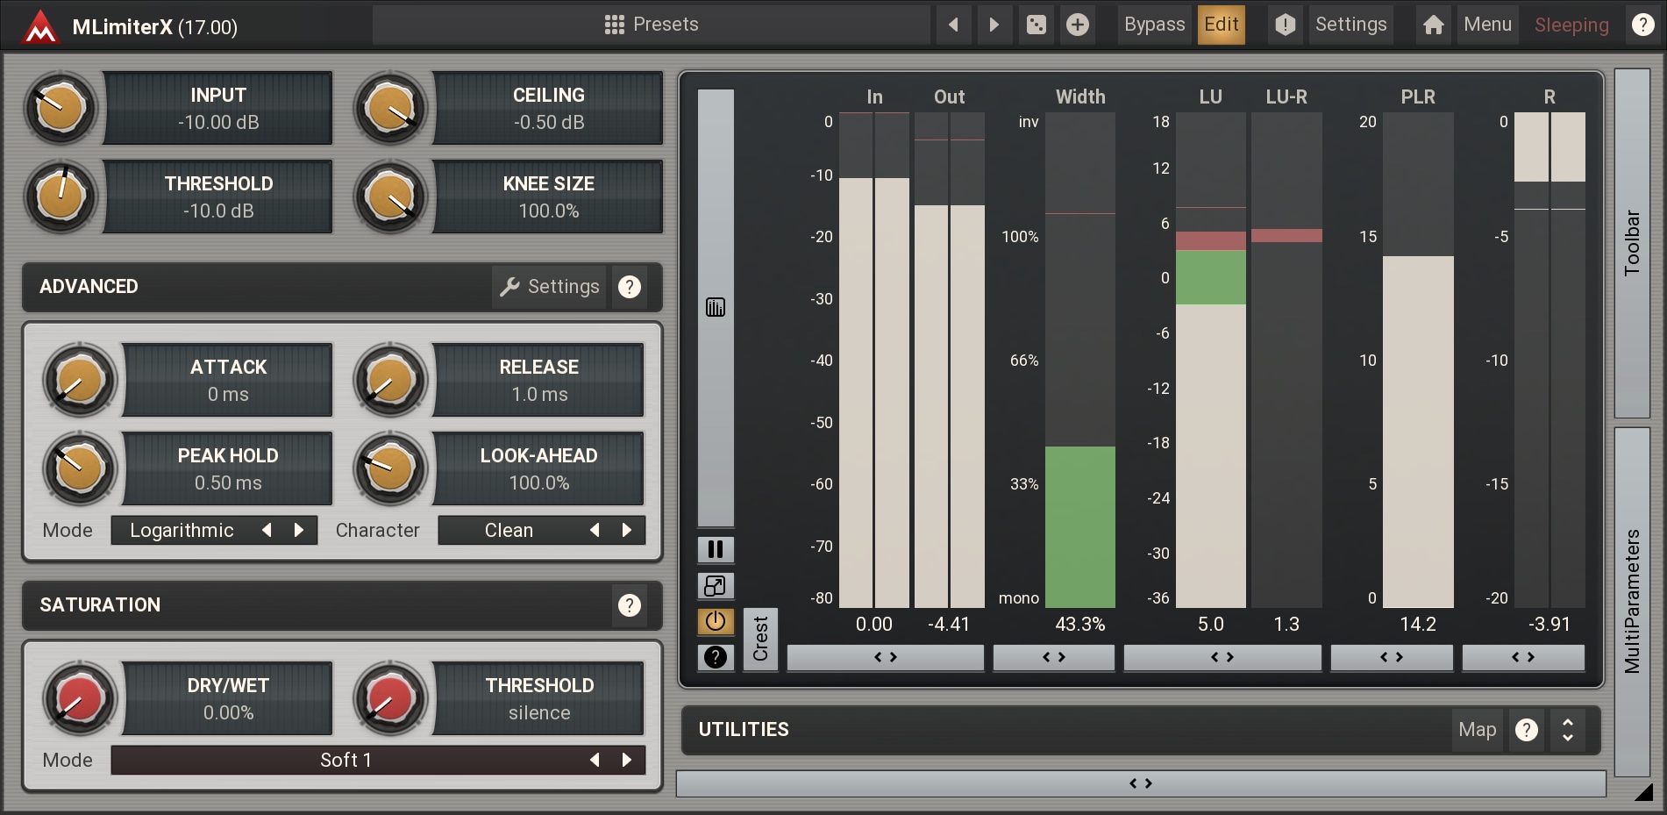Image resolution: width=1667 pixels, height=815 pixels.
Task: Open the Presets browser
Action: tap(652, 25)
